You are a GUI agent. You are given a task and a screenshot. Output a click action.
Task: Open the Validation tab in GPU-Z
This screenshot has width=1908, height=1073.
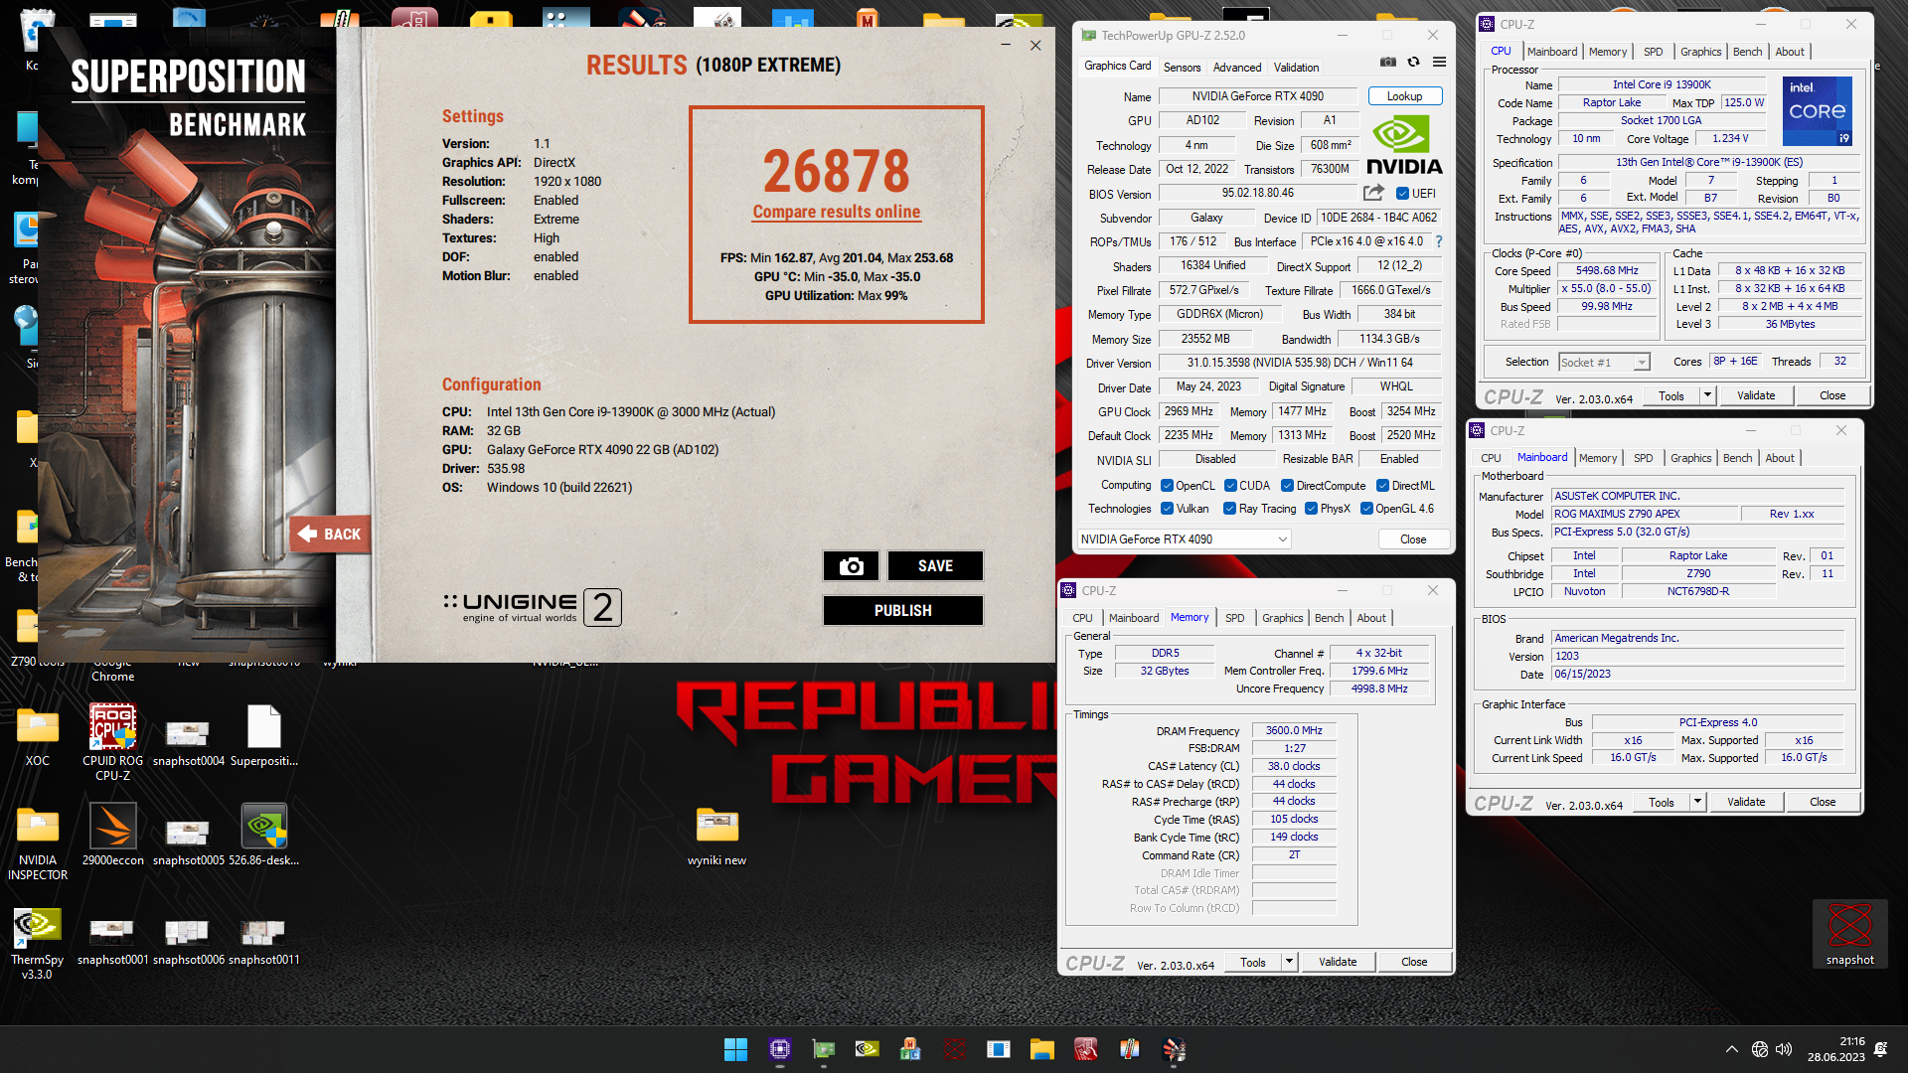(x=1297, y=68)
